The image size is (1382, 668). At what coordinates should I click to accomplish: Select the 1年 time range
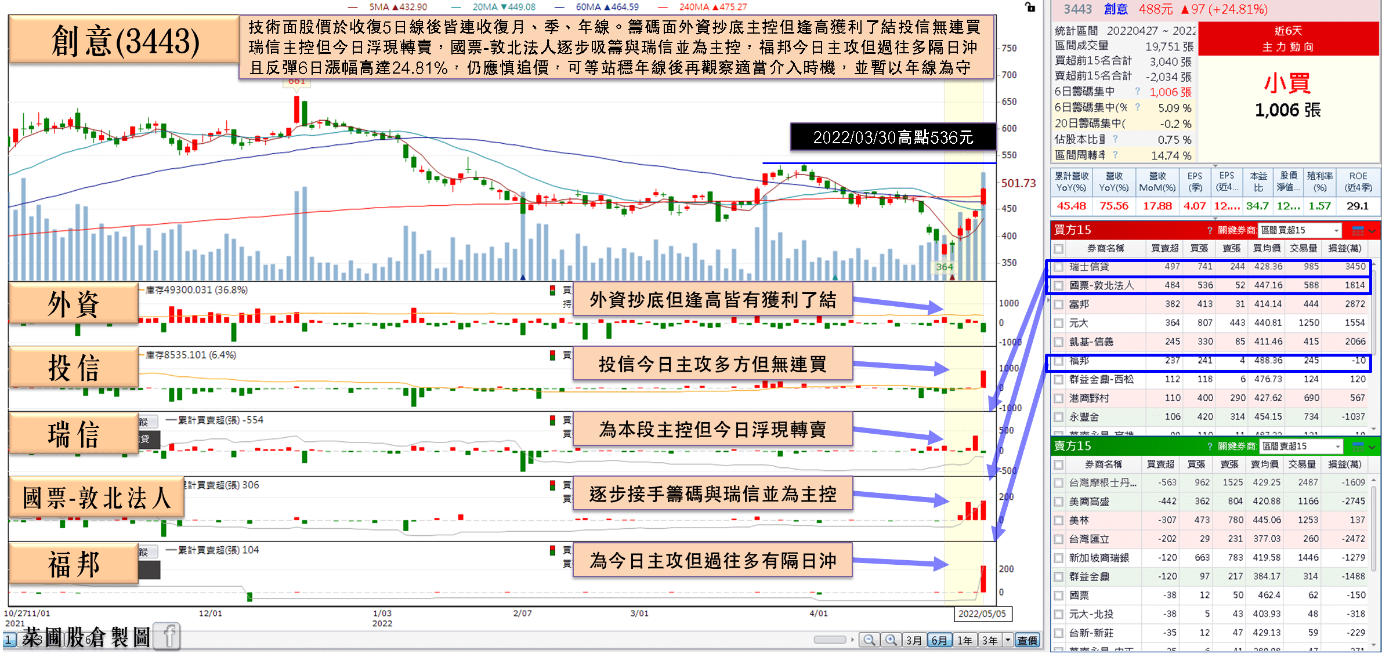pyautogui.click(x=964, y=640)
